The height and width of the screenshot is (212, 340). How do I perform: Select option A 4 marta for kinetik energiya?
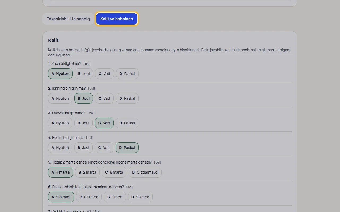pos(61,172)
